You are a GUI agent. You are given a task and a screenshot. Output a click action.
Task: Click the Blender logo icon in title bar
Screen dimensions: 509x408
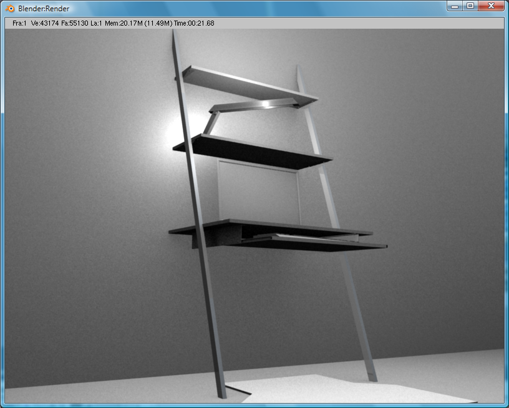coord(10,9)
